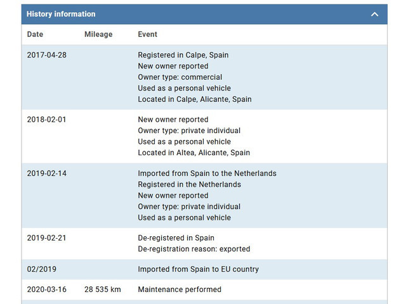Click "Imported from Spain to the Netherlands" event
Screen dimensions: 406x304
[207, 174]
